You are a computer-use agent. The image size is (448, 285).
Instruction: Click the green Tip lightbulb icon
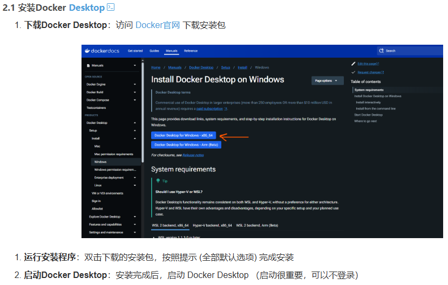pyautogui.click(x=158, y=180)
